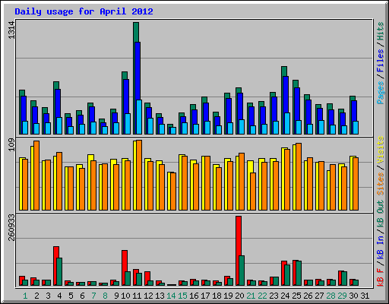Viewport: 389px width, 304px height.
Task: Click the green kB out bar for day 20
Action: 242,271
